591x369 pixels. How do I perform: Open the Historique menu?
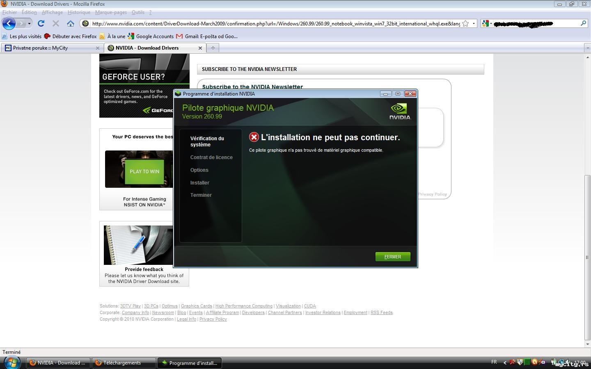[x=79, y=12]
